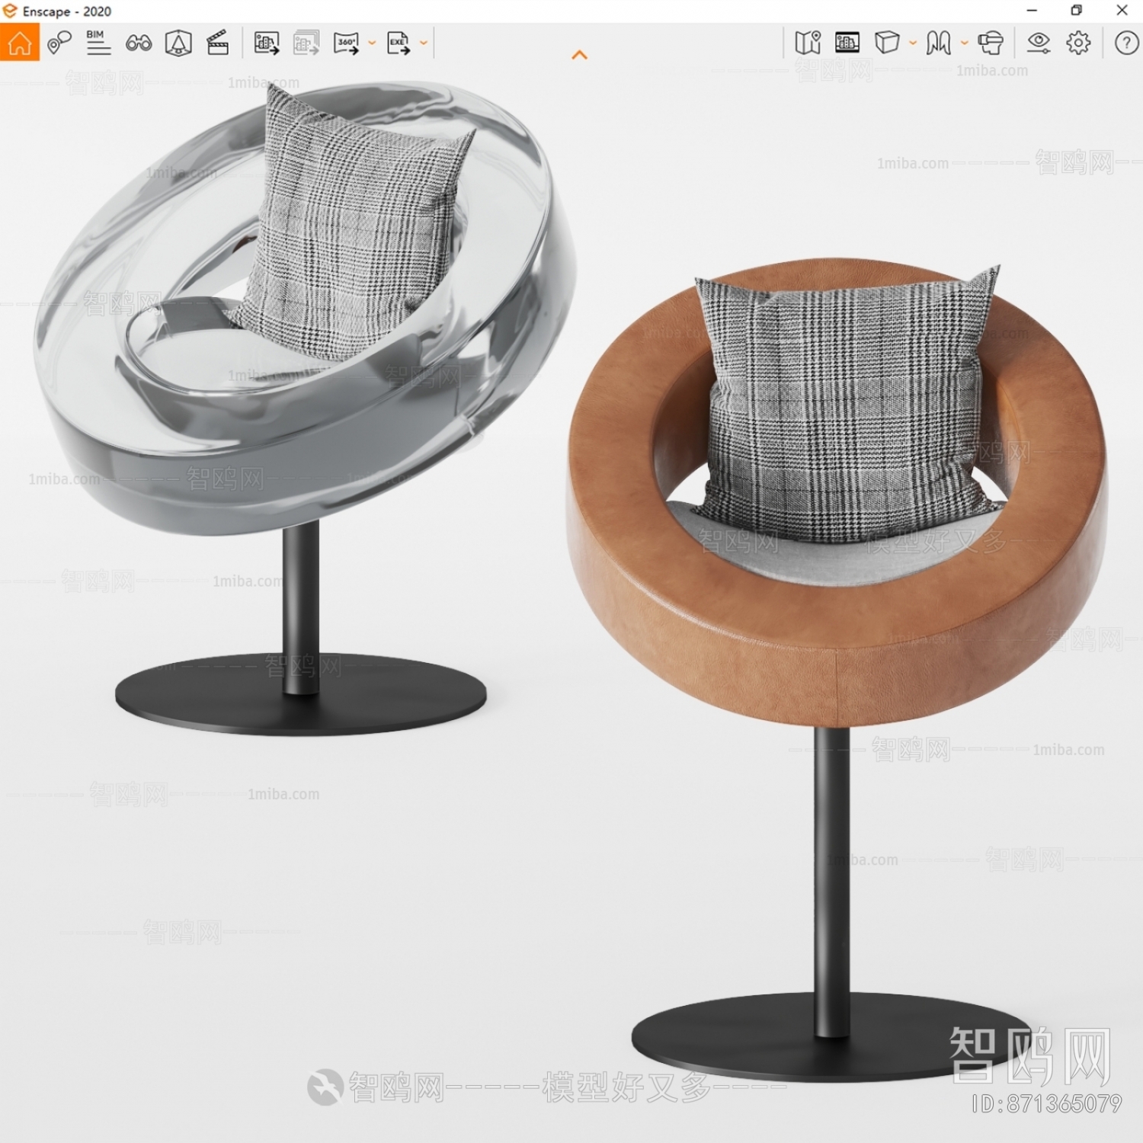This screenshot has width=1143, height=1143.
Task: Restore down the Enscape window
Action: click(1076, 11)
